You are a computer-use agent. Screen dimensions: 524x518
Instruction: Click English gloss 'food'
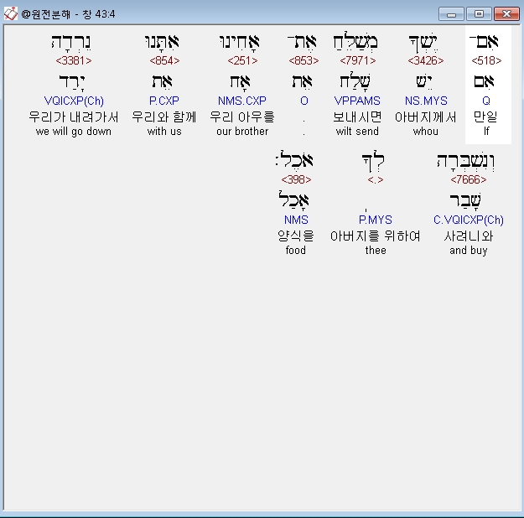pos(296,251)
